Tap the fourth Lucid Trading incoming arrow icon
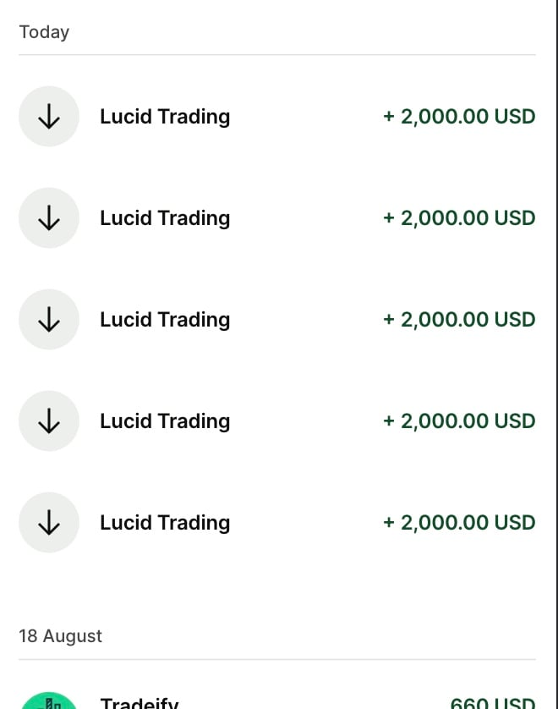 (x=49, y=421)
